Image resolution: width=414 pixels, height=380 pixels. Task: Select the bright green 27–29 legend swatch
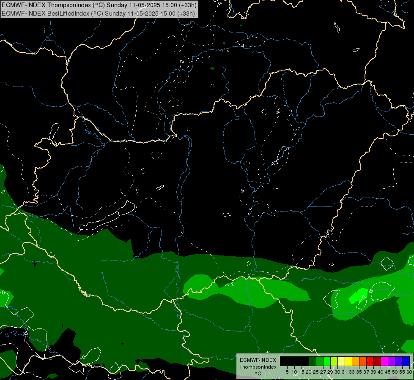[x=327, y=361]
